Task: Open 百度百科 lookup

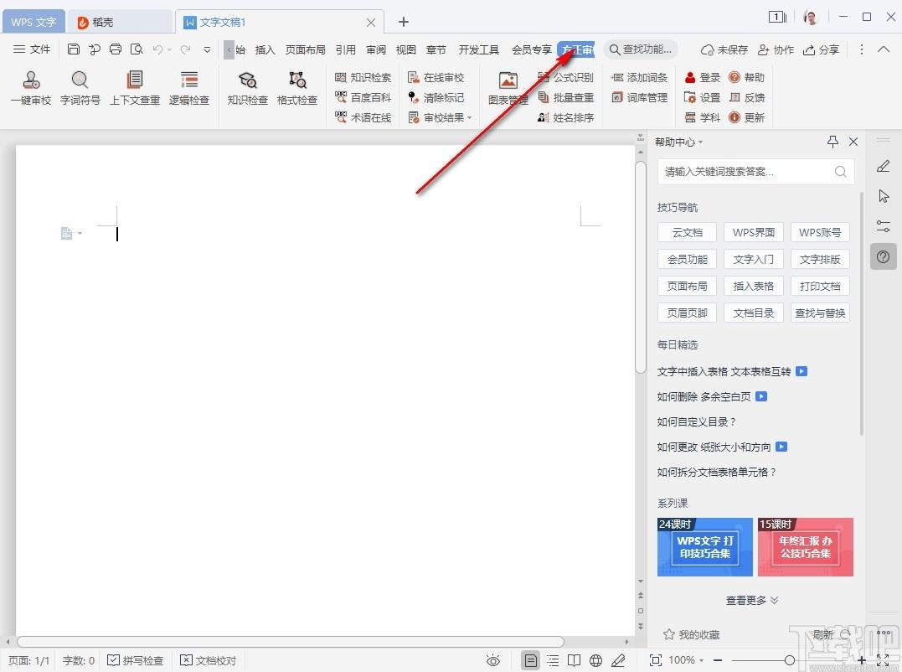Action: pyautogui.click(x=363, y=98)
